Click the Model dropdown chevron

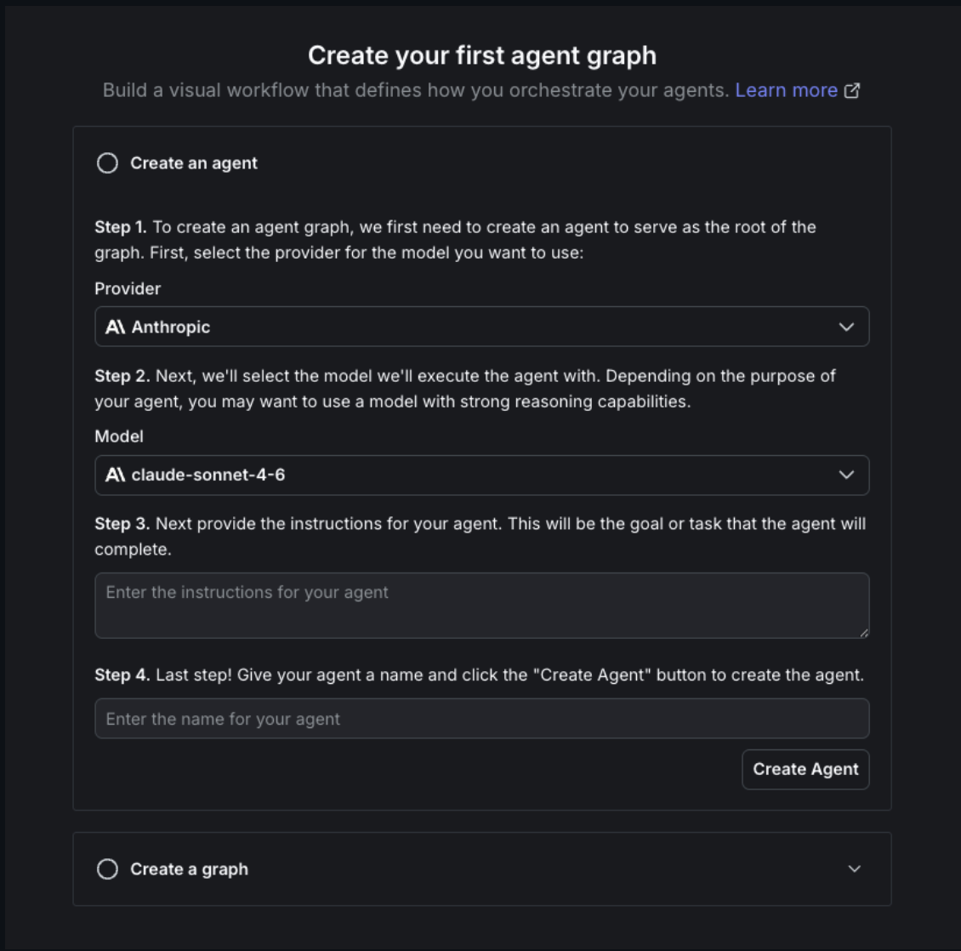point(845,475)
